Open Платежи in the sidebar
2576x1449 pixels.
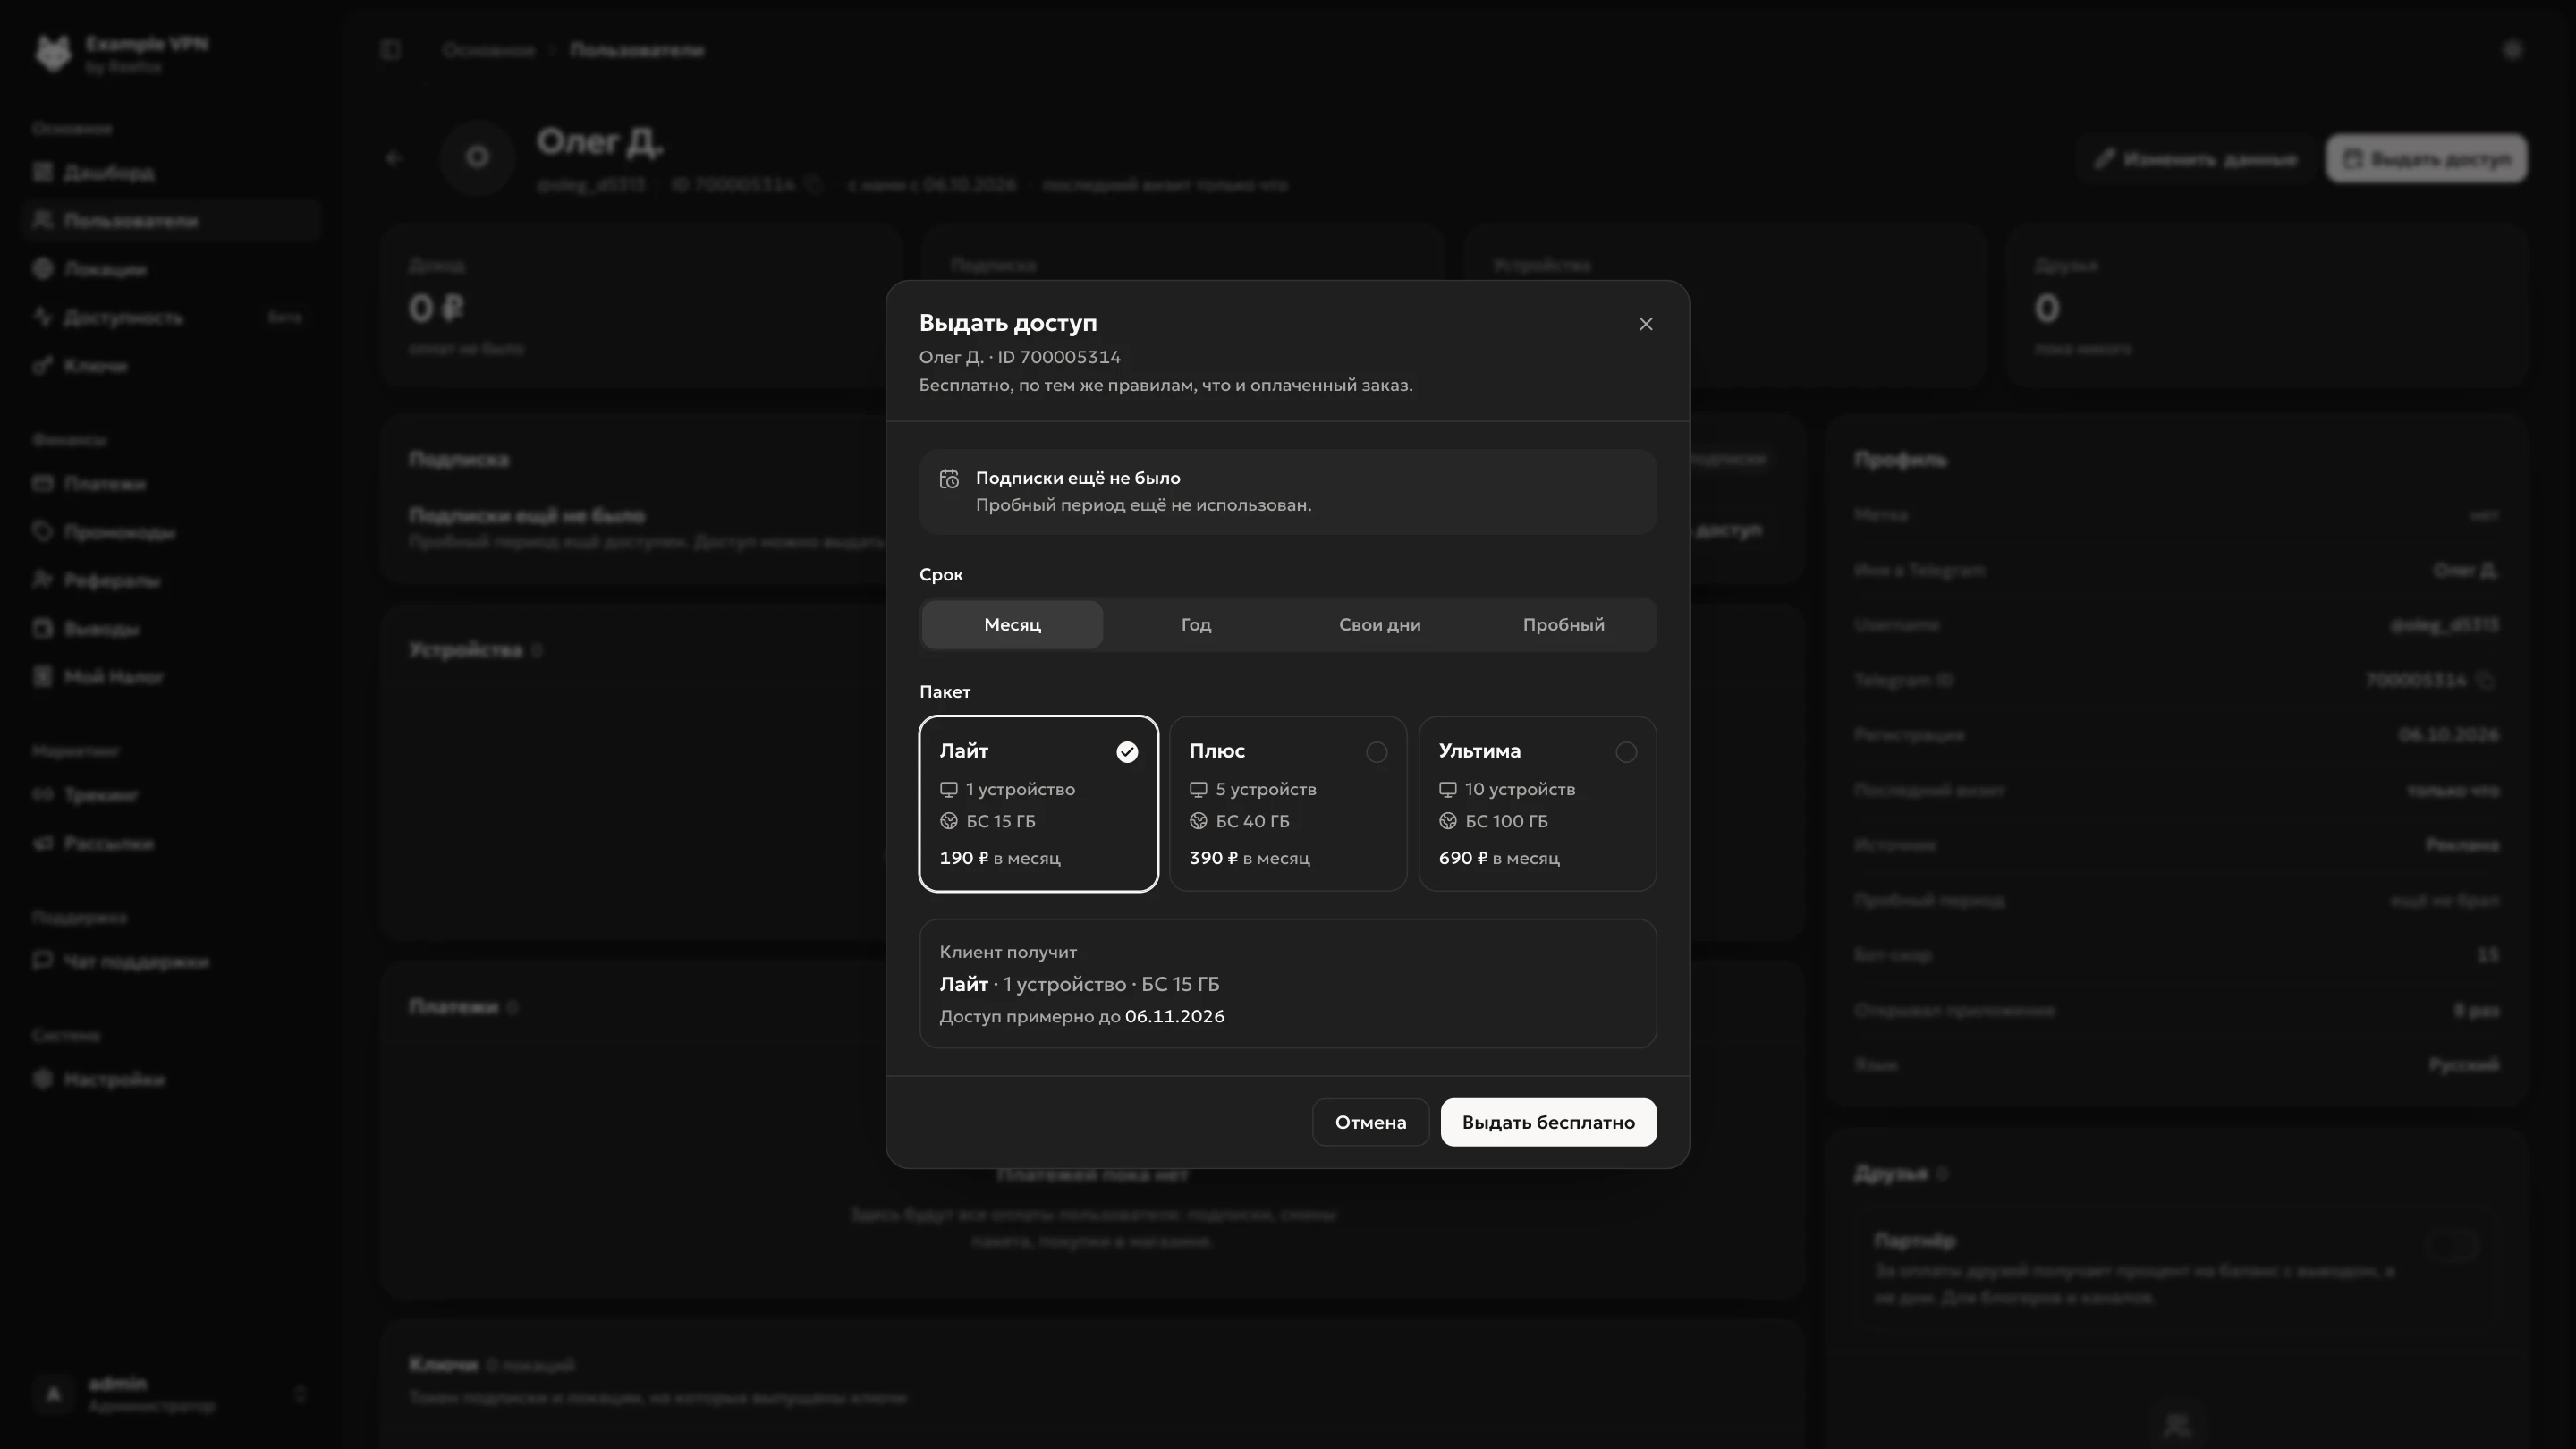[170, 484]
